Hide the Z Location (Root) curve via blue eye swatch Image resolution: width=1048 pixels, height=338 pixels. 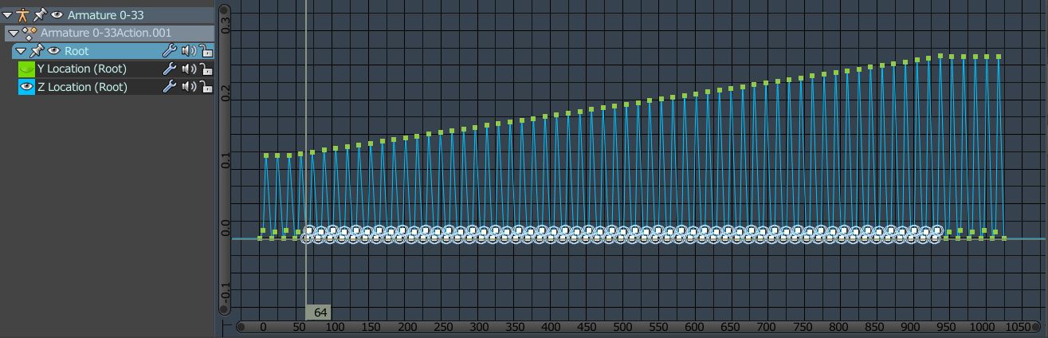tap(26, 87)
